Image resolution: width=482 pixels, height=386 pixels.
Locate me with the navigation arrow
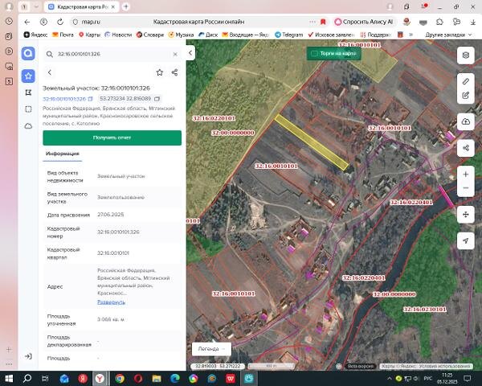pos(465,240)
